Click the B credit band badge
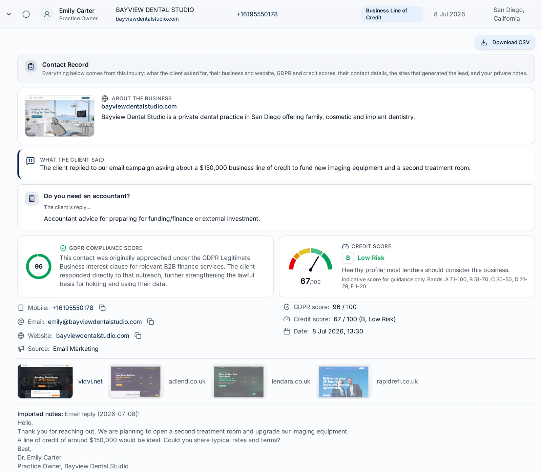542x472 pixels. pos(348,258)
